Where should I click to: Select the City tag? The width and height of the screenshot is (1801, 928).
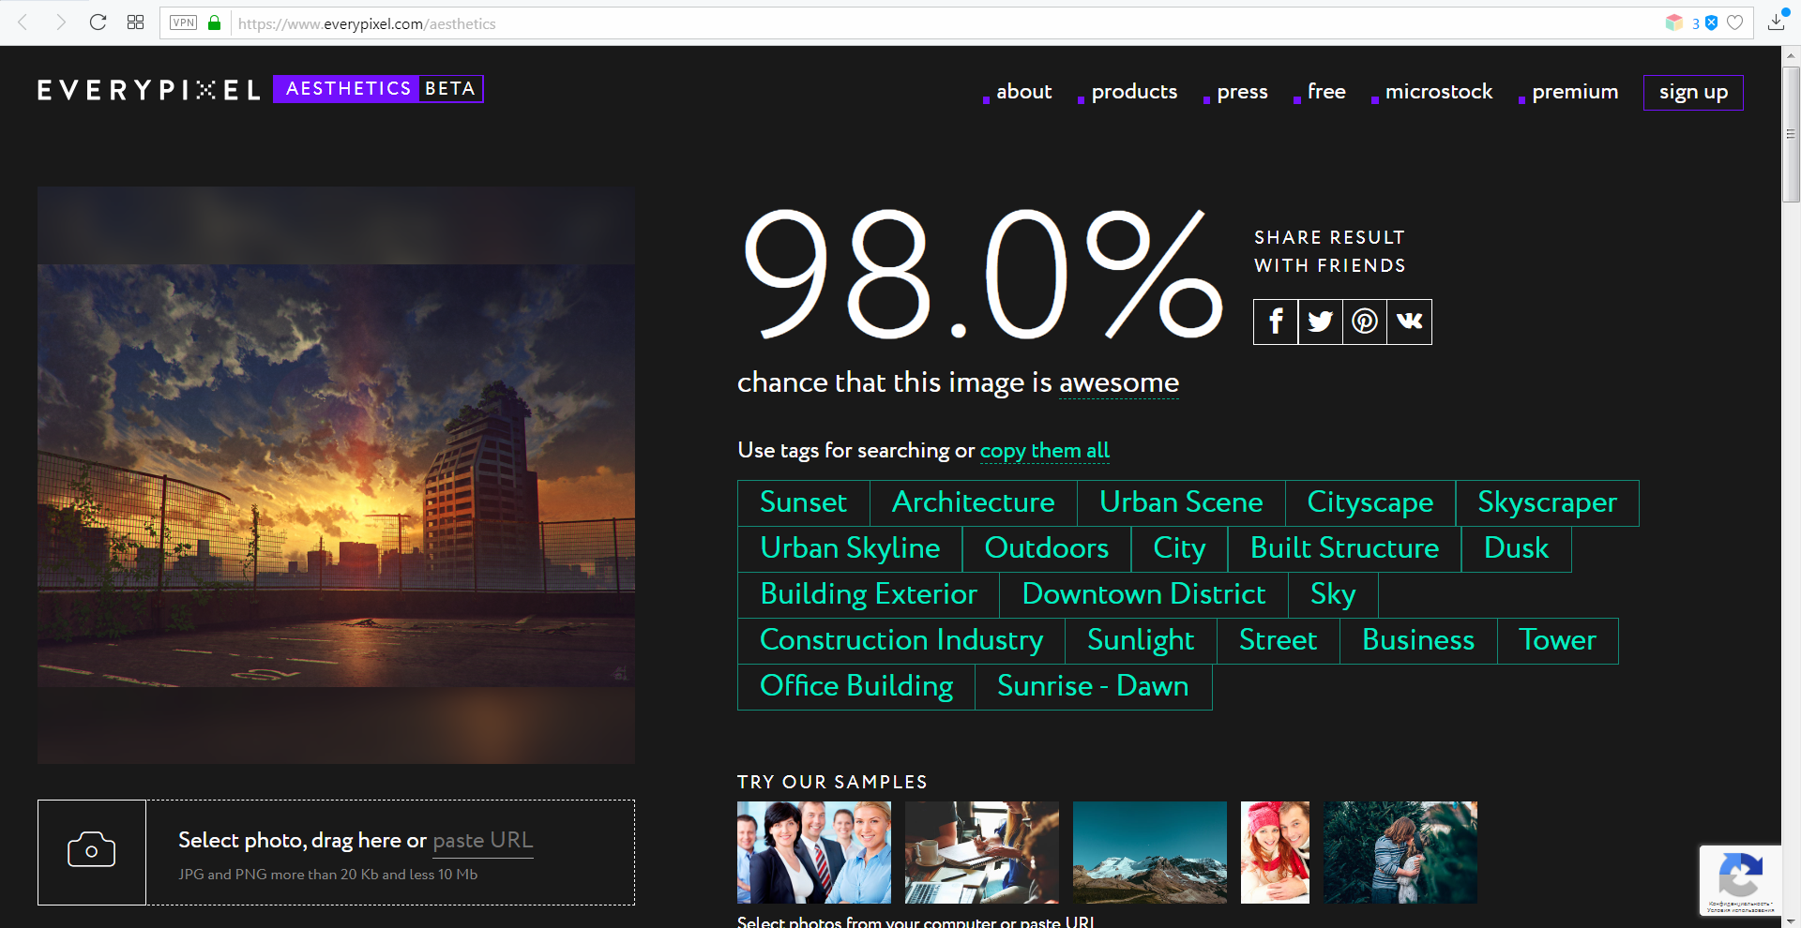pyautogui.click(x=1179, y=549)
